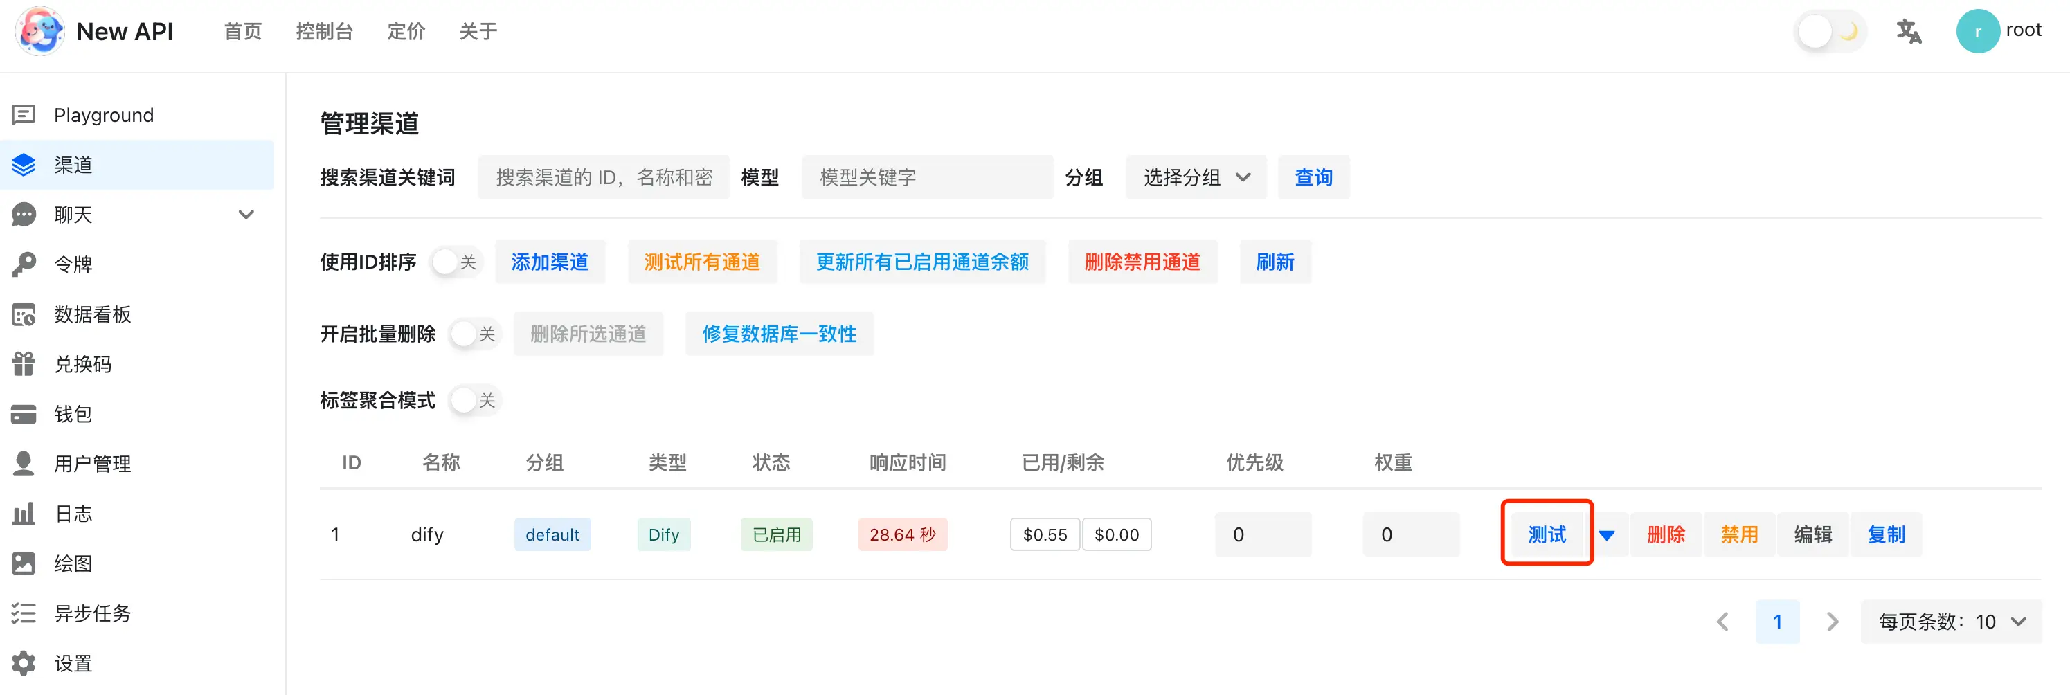Focus the 搜索渠道关键词 input field
Viewport: 2070px width, 695px height.
coord(604,177)
